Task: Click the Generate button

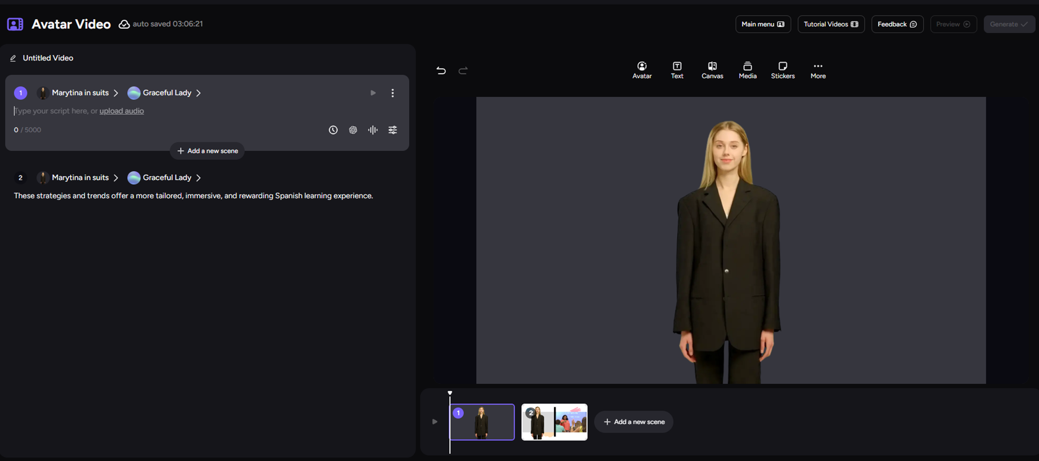Action: pyautogui.click(x=1009, y=24)
